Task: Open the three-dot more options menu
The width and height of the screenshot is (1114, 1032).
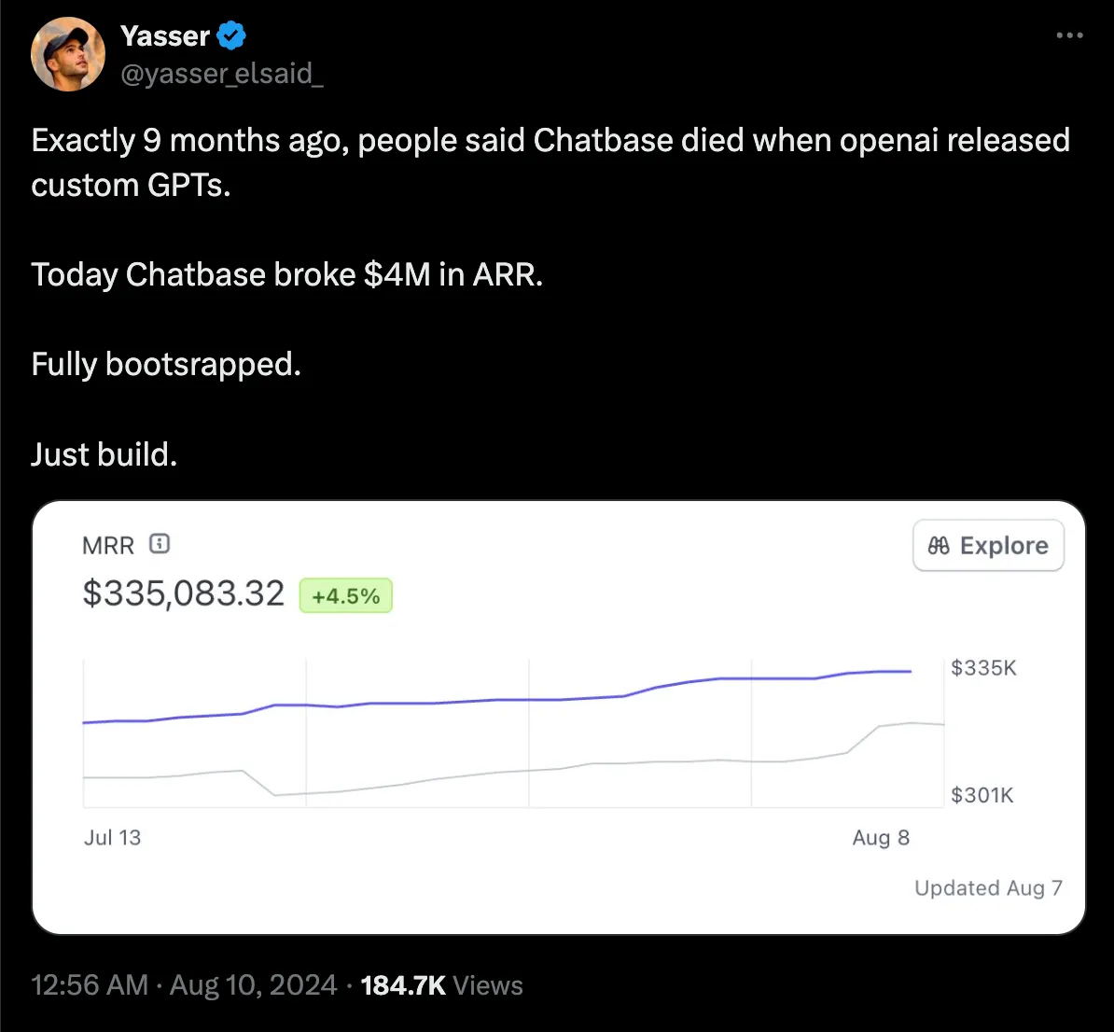Action: (x=1069, y=35)
